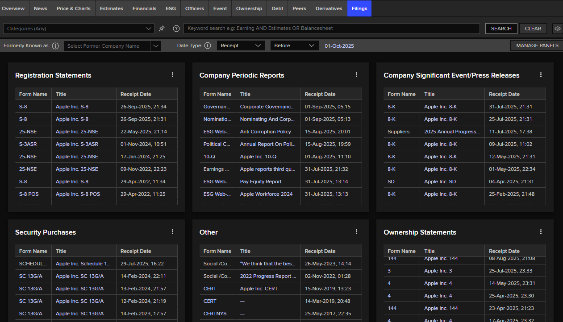Open the Apple Inc. 10-Q filing
The width and height of the screenshot is (563, 322).
[258, 157]
